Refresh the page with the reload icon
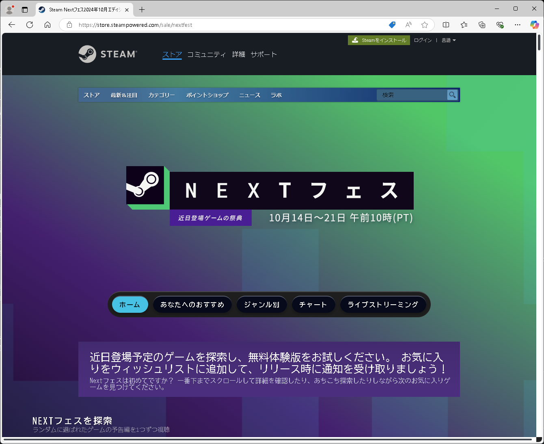The width and height of the screenshot is (544, 444). [29, 25]
